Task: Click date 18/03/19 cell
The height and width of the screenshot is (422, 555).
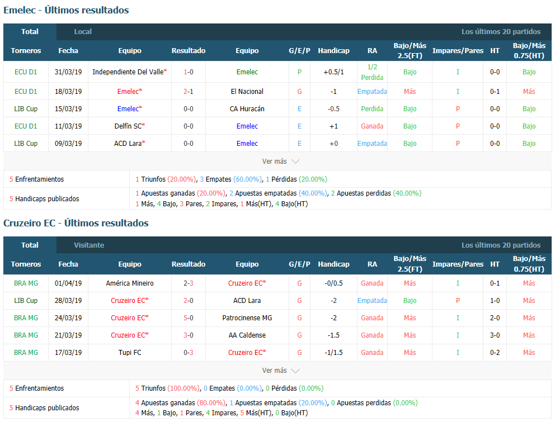Action: (68, 91)
